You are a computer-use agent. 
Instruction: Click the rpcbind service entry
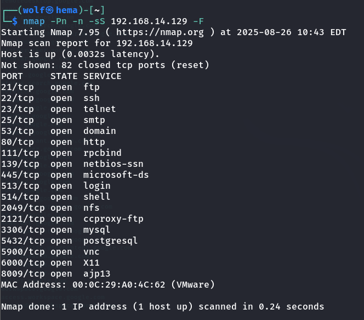coord(102,153)
